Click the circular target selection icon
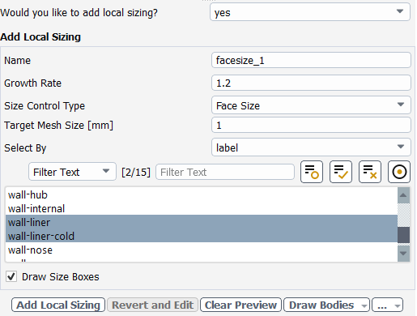Image resolution: width=417 pixels, height=316 pixels. pos(399,172)
